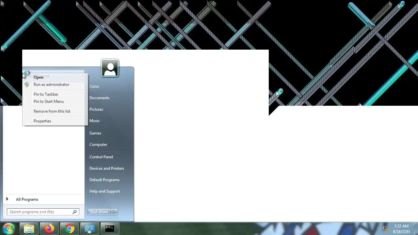Screen dimensions: 418x235
Task: Select Pin to Taskbar
Action: point(55,94)
